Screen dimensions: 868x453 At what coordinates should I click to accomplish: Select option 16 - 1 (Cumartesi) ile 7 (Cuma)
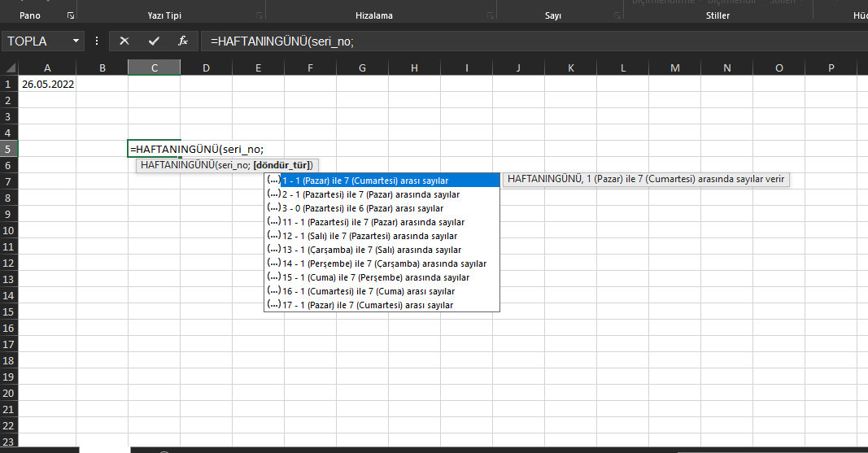382,291
